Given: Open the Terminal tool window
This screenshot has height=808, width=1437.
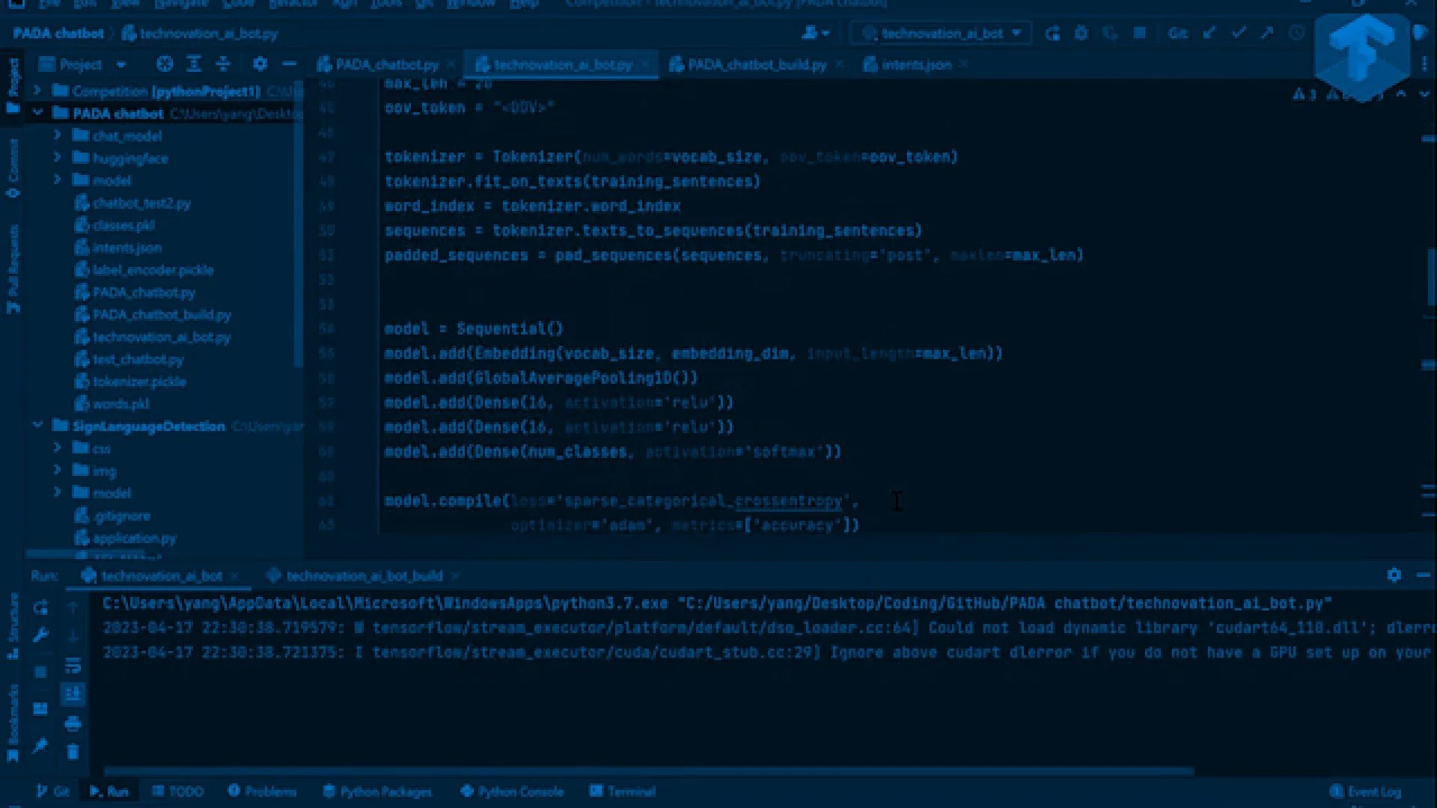Looking at the screenshot, I should tap(623, 792).
